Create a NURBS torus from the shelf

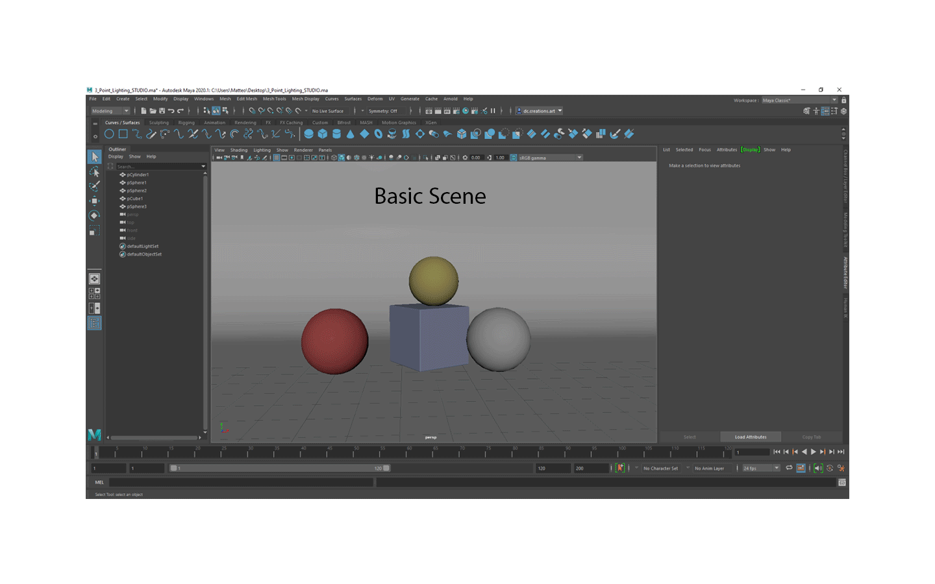coord(379,134)
